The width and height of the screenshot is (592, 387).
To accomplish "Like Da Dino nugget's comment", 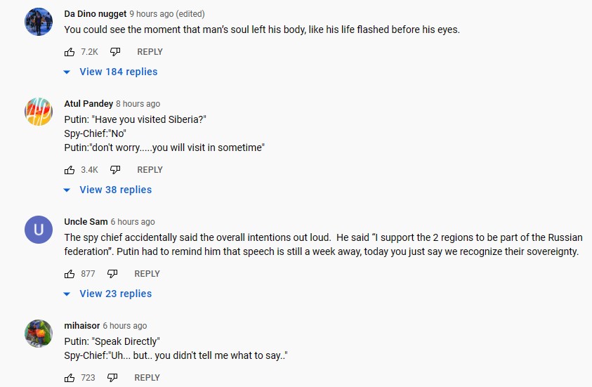I will click(70, 52).
